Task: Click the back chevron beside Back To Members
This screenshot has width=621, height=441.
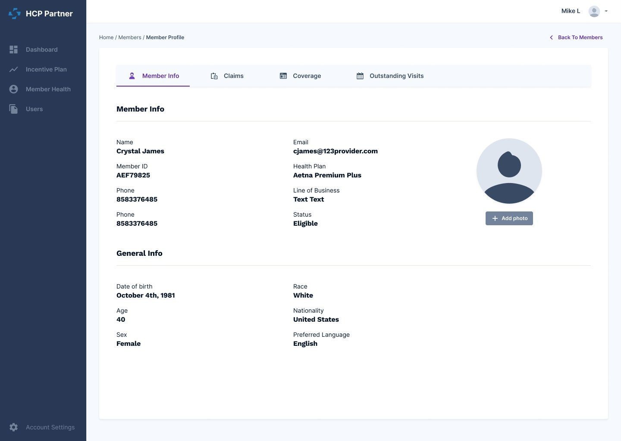Action: (551, 37)
